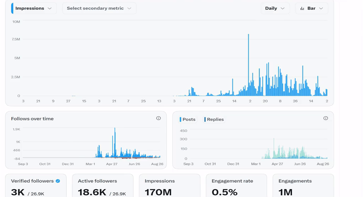Open the Impressions primary metric dropdown
The image size is (363, 197).
[x=34, y=8]
